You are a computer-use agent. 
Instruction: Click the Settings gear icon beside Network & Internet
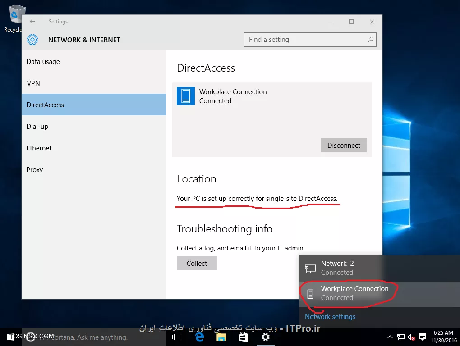coord(32,40)
